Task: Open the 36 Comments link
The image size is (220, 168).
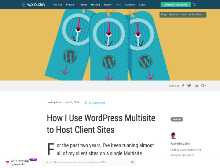Action: (97, 102)
